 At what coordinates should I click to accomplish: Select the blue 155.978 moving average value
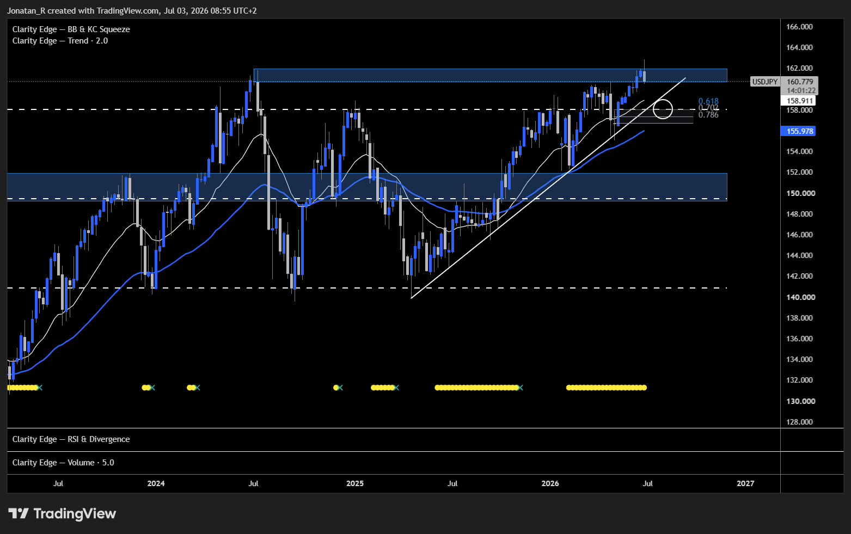(x=799, y=131)
